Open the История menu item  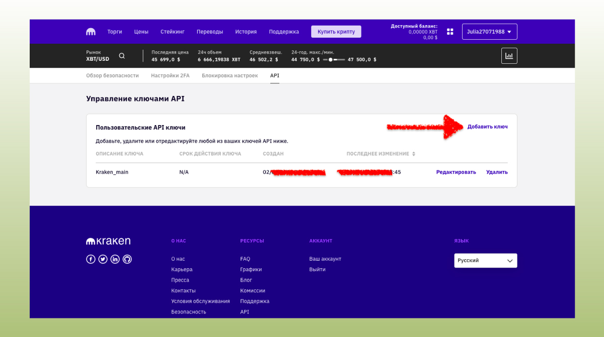pos(246,31)
